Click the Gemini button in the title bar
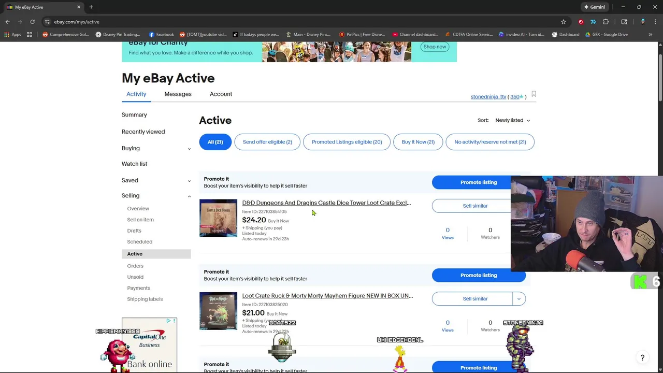This screenshot has width=663, height=373. point(594,7)
